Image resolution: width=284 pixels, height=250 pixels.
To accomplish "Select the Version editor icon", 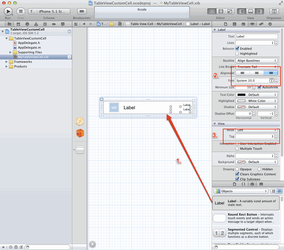I will tap(230, 11).
